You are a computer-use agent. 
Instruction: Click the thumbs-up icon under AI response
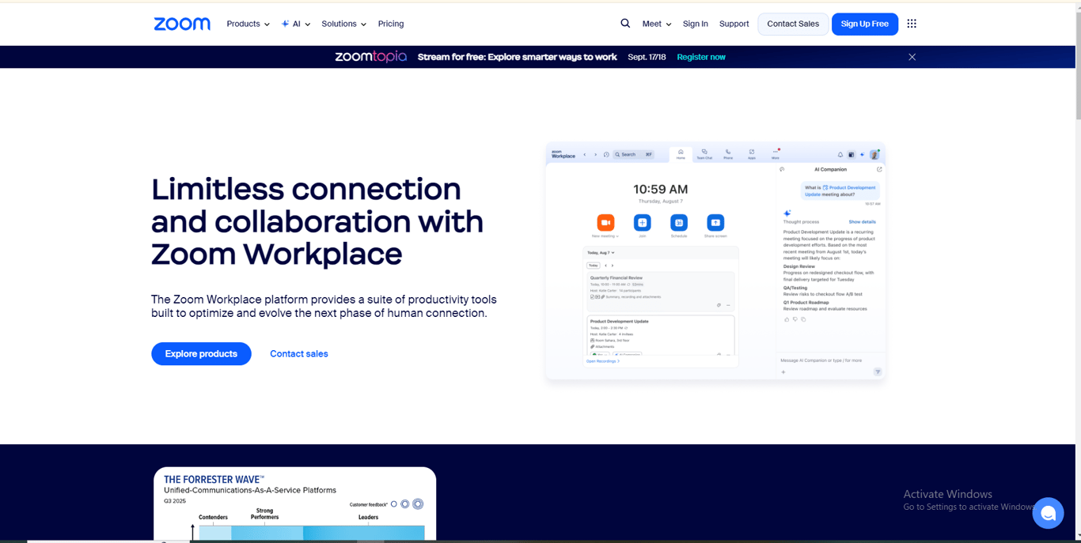(787, 319)
